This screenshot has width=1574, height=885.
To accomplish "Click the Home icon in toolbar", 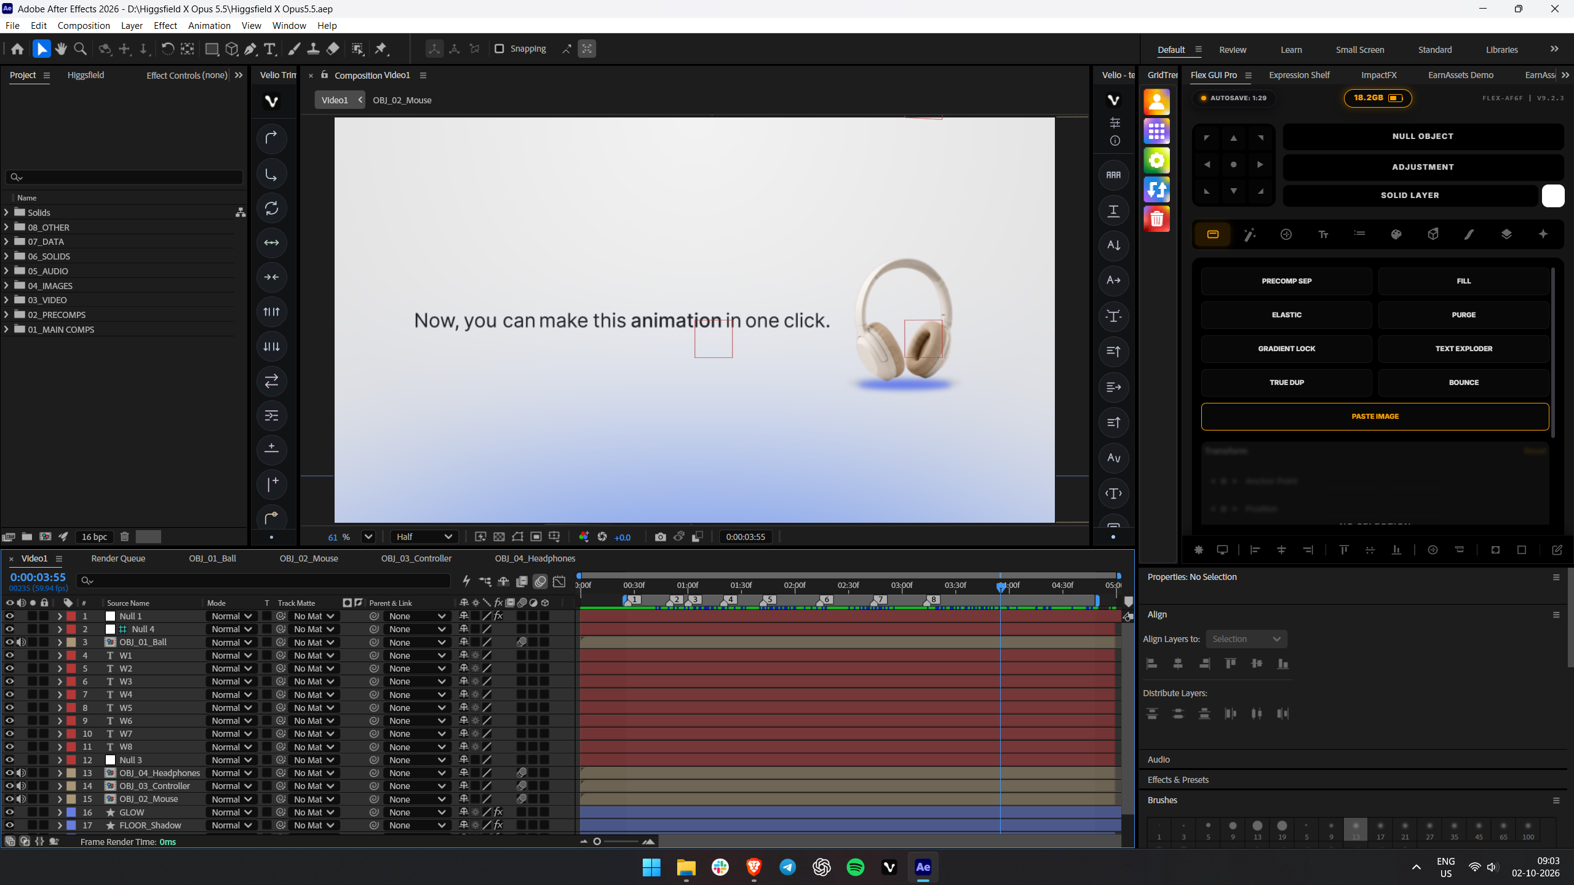I will 17,49.
